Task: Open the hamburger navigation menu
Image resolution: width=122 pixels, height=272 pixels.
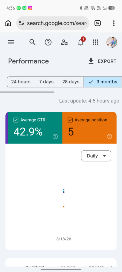Action: (x=11, y=42)
